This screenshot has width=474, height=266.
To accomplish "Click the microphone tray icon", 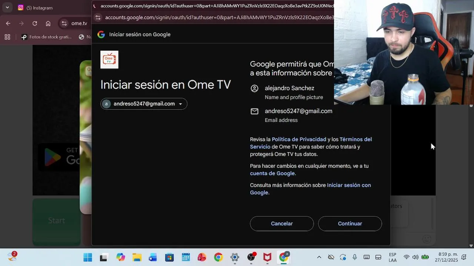I will (355, 257).
